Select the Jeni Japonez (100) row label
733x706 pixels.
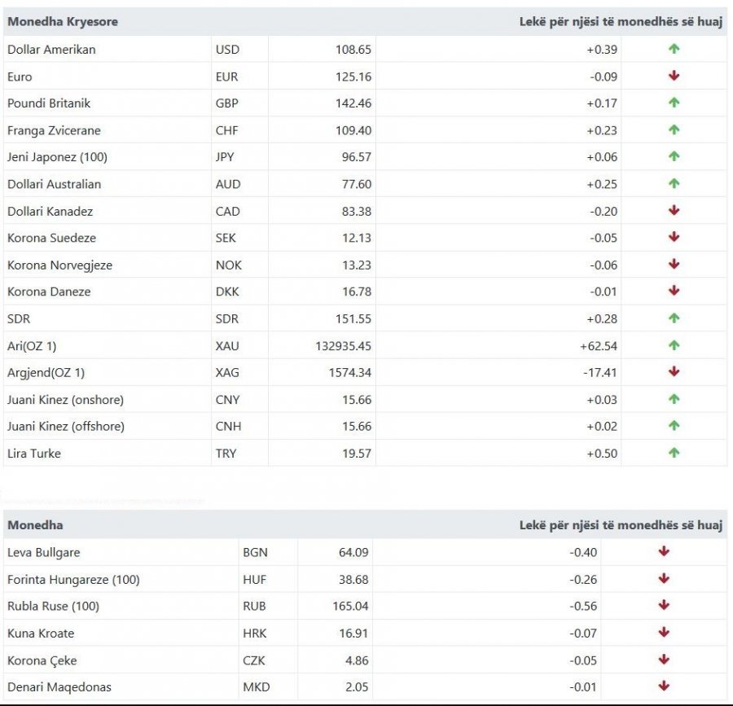[x=57, y=157]
